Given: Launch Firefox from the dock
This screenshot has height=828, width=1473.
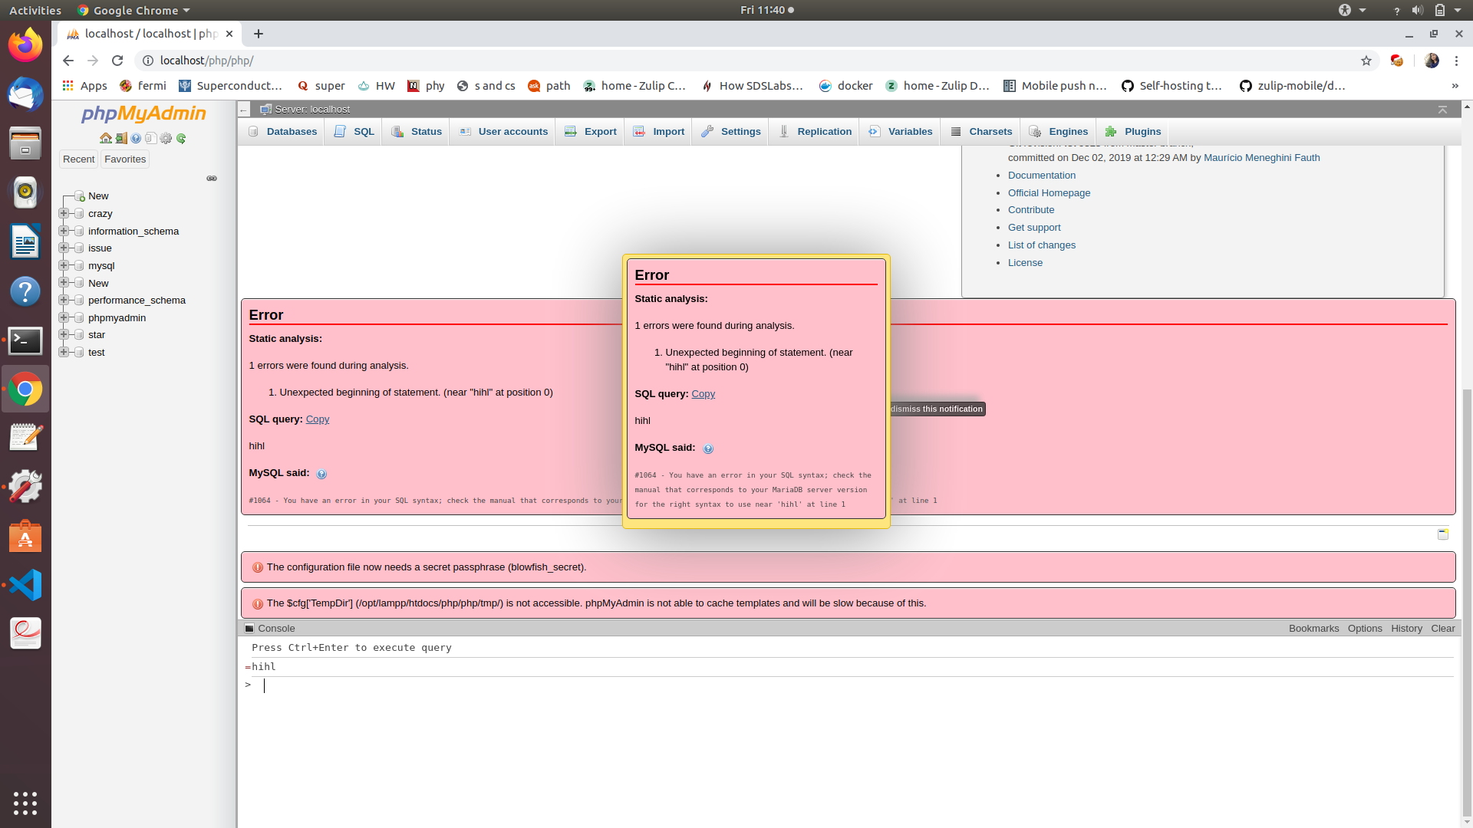Looking at the screenshot, I should pyautogui.click(x=25, y=44).
